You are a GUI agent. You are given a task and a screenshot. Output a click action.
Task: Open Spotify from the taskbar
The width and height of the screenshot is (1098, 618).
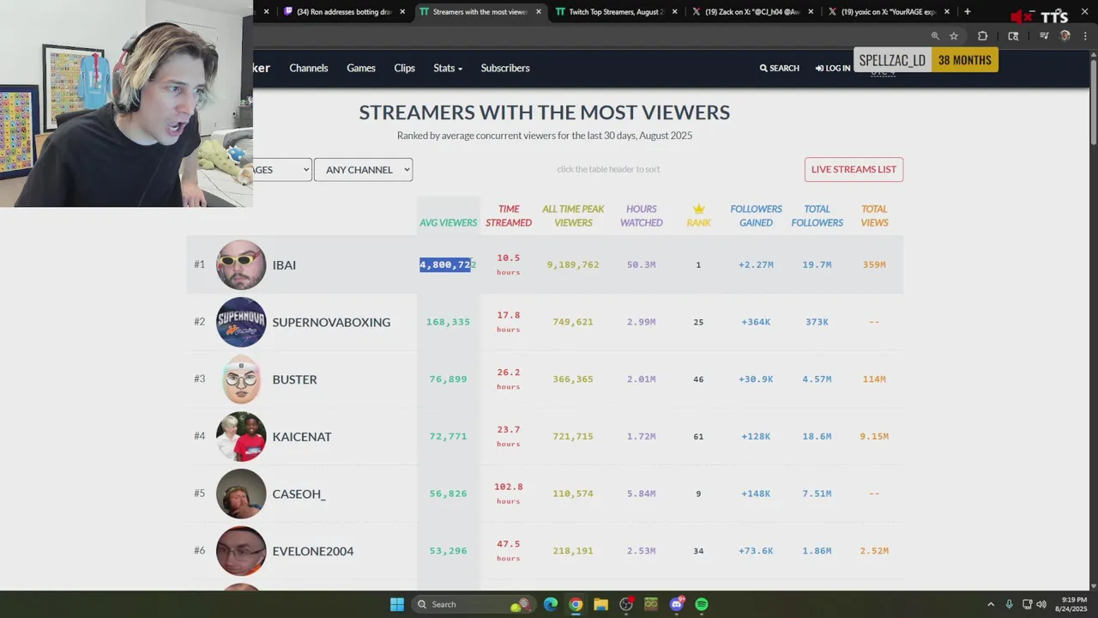tap(702, 604)
